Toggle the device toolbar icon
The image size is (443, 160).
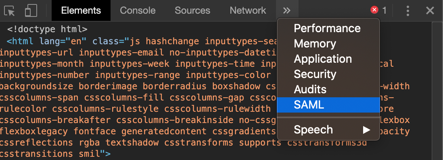[x=31, y=11]
